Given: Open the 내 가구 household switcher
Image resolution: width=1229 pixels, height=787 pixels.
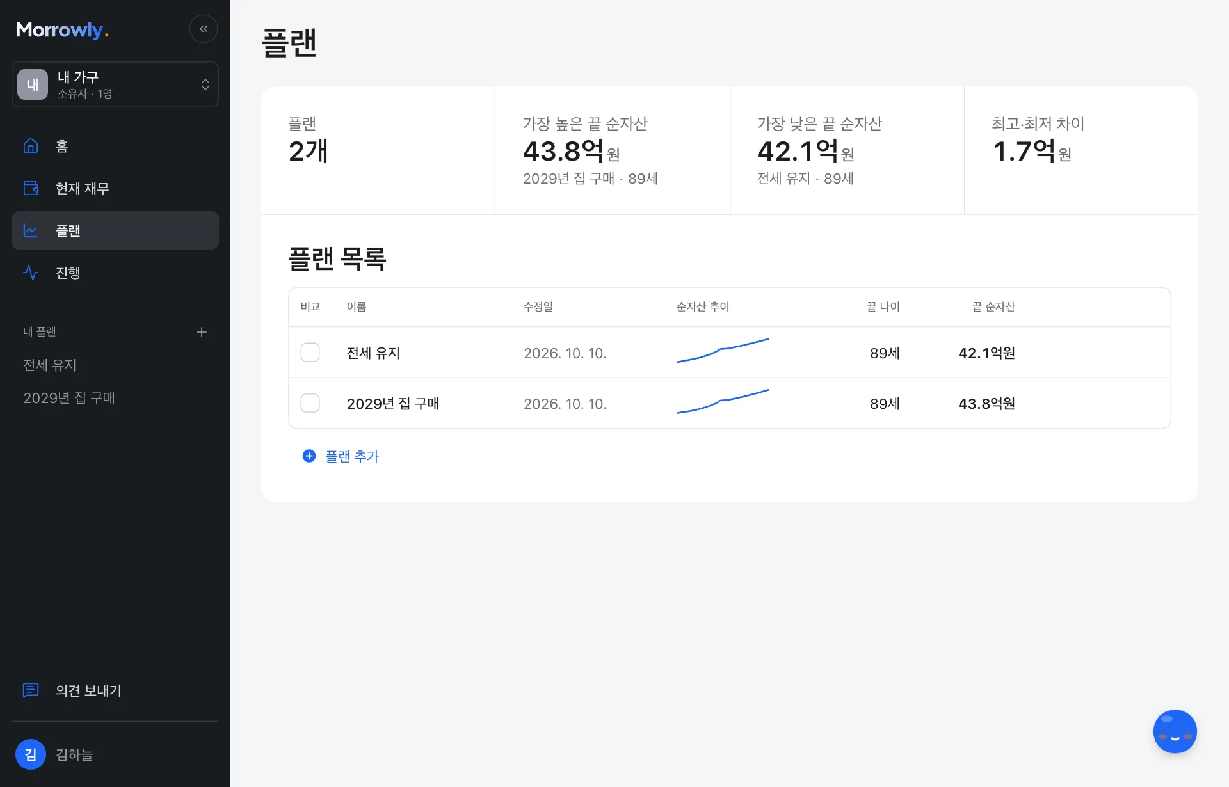Looking at the screenshot, I should [115, 84].
